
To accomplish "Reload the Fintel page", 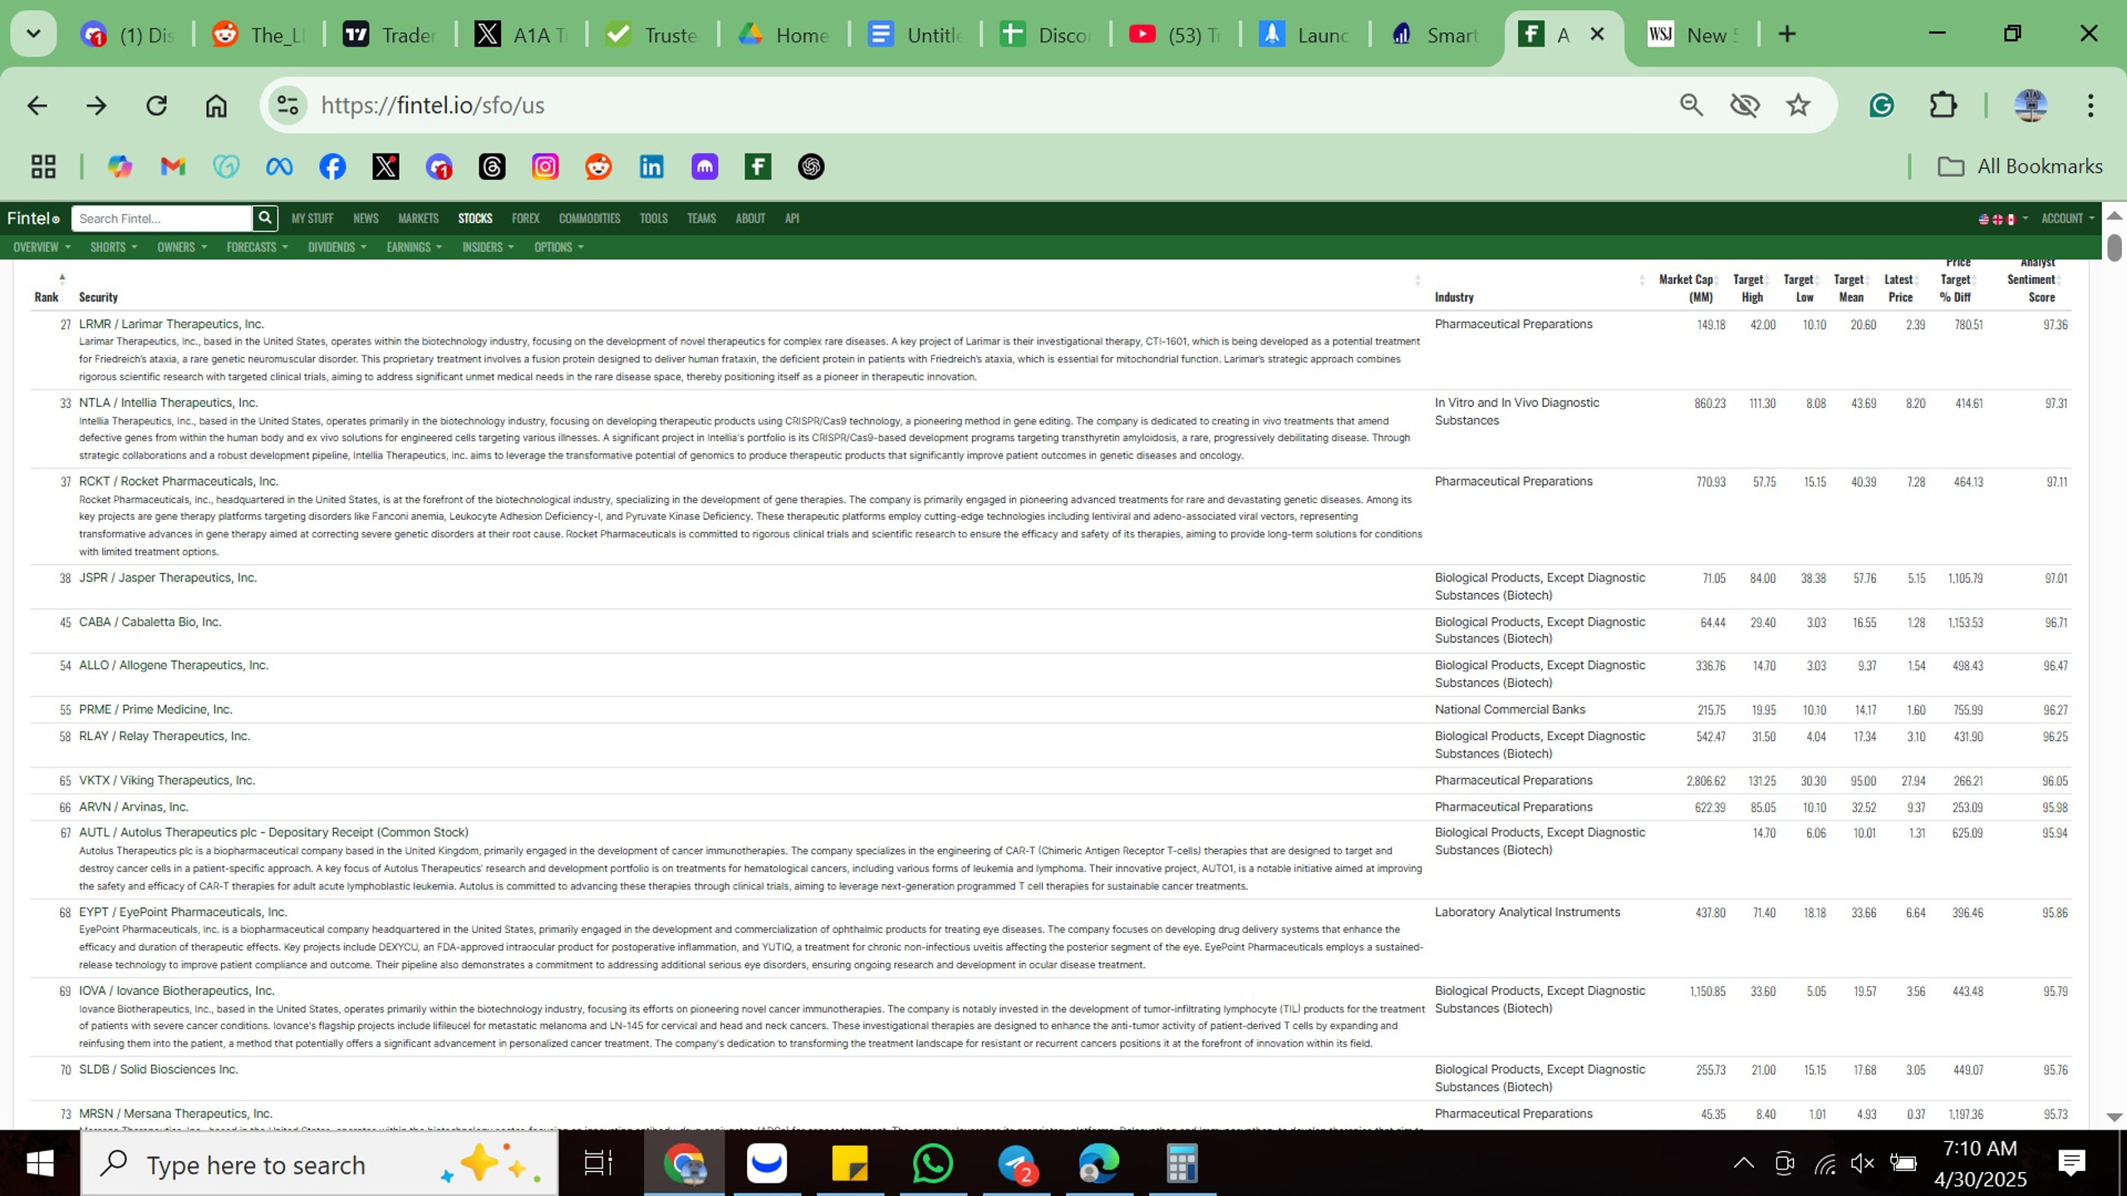I will 156,105.
